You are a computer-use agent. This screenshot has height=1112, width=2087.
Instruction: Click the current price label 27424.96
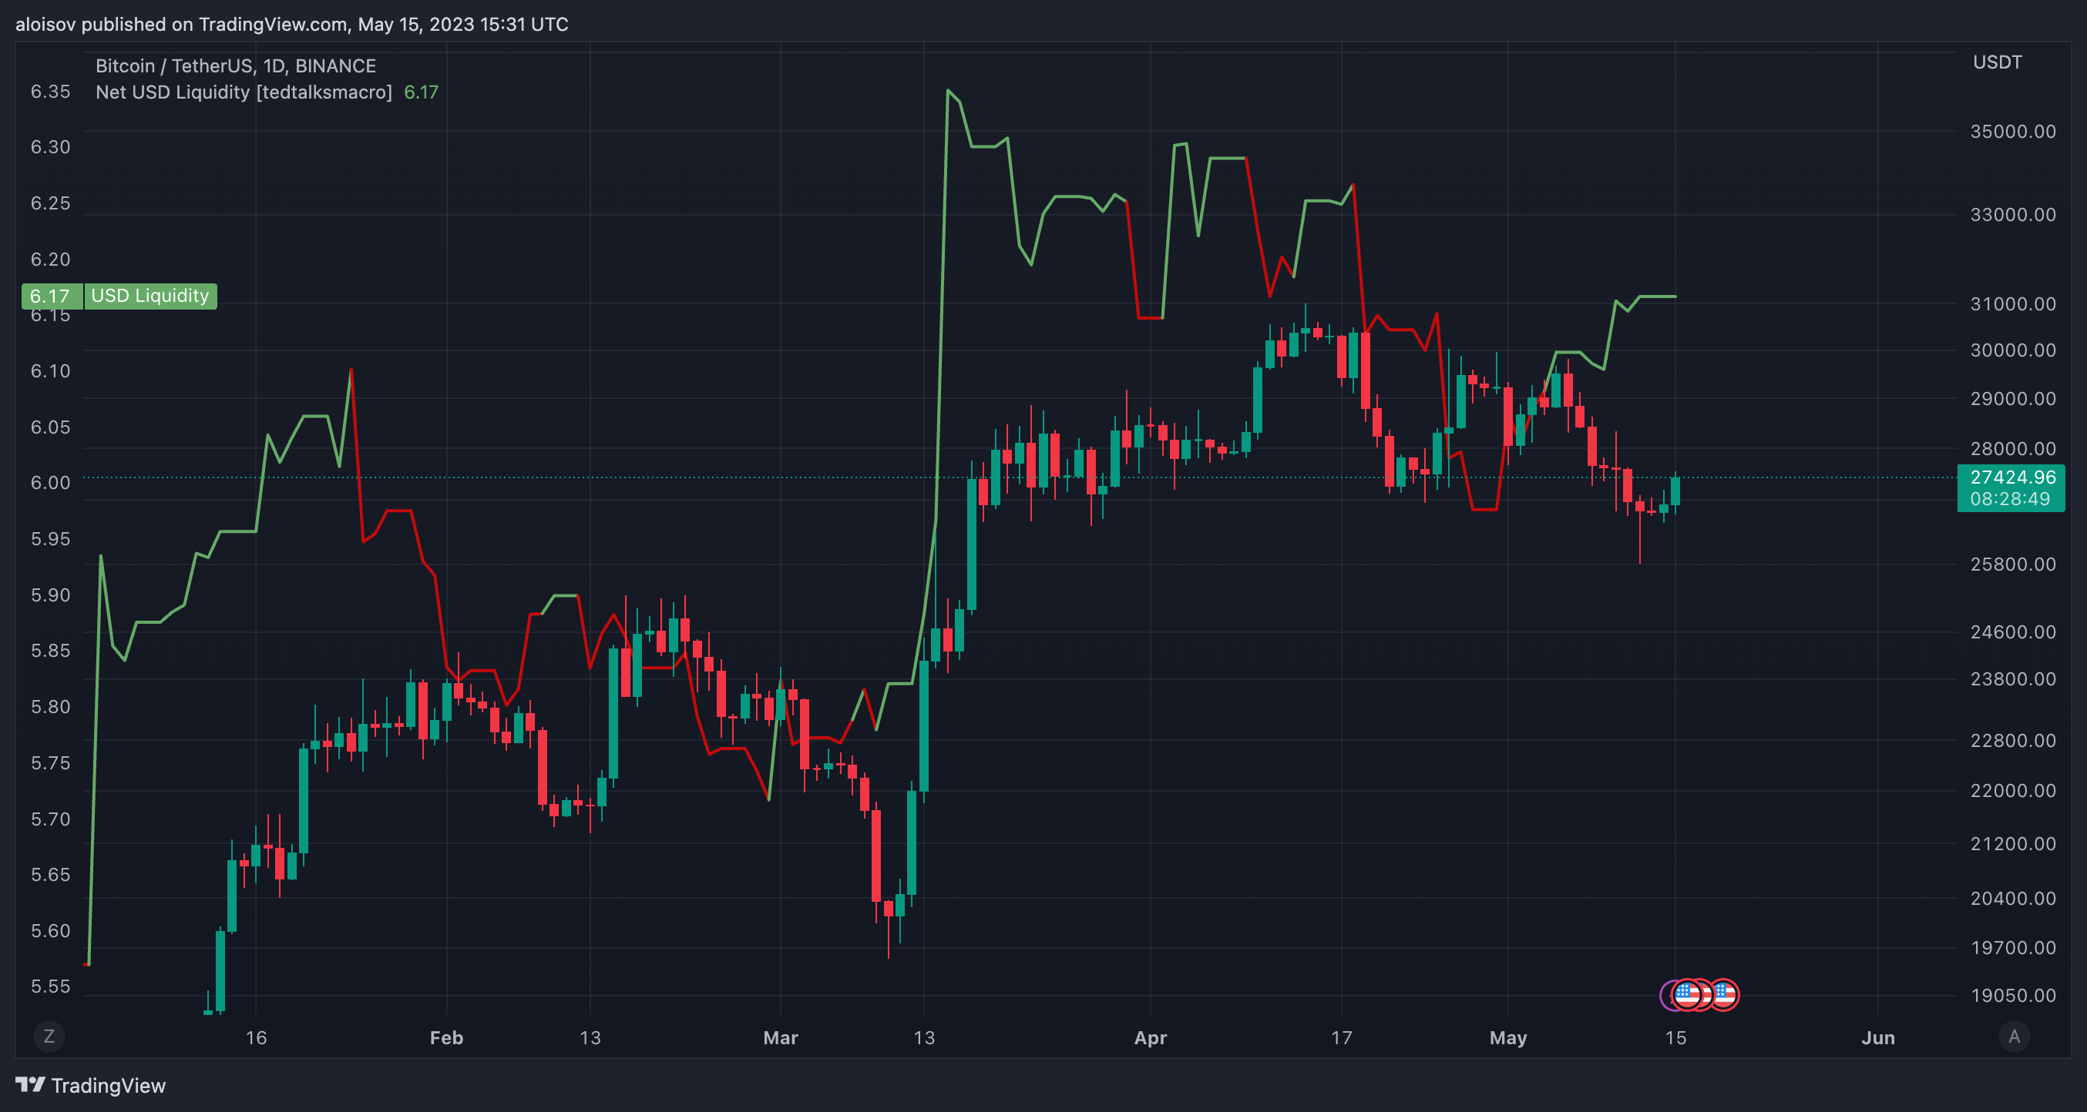coord(2012,477)
